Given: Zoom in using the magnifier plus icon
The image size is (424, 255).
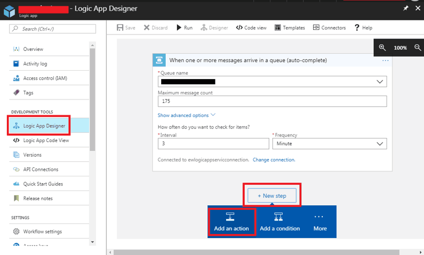Looking at the screenshot, I should [x=383, y=48].
